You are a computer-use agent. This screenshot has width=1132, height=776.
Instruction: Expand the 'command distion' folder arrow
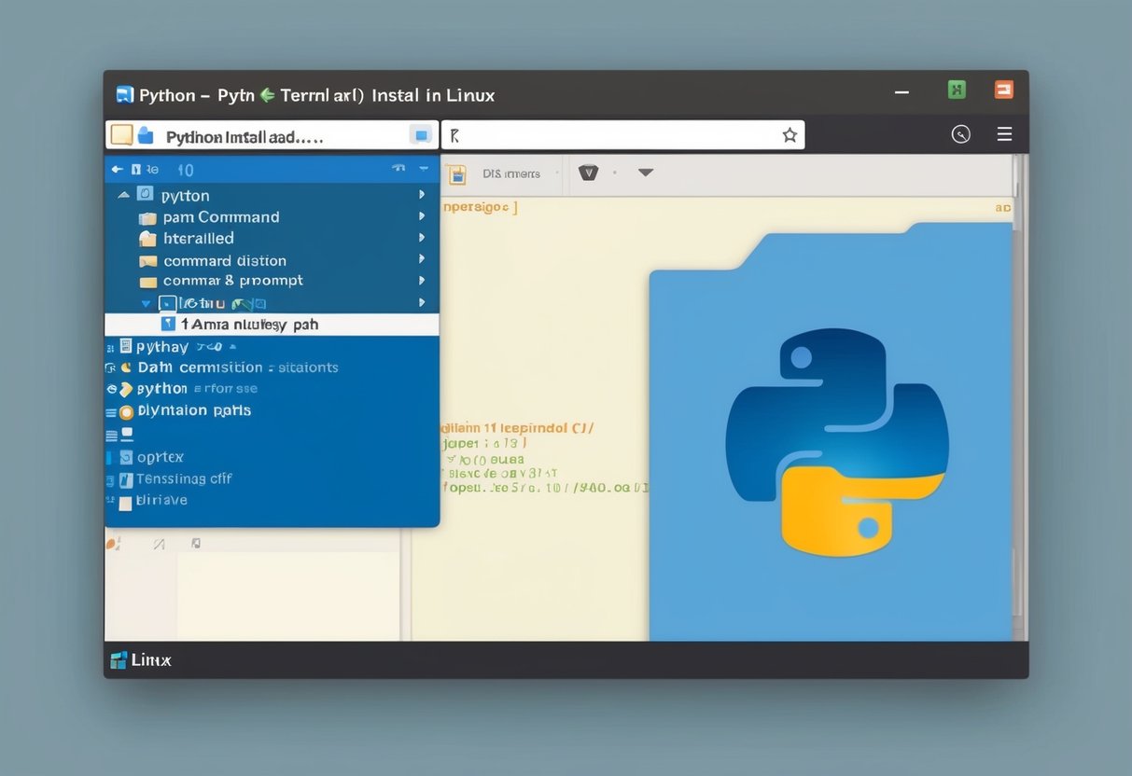pyautogui.click(x=422, y=259)
